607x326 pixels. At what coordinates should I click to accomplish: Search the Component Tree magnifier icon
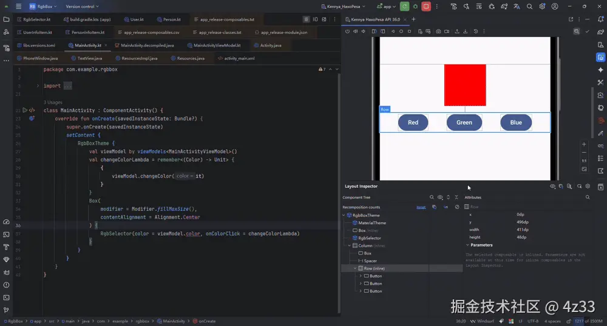click(432, 197)
